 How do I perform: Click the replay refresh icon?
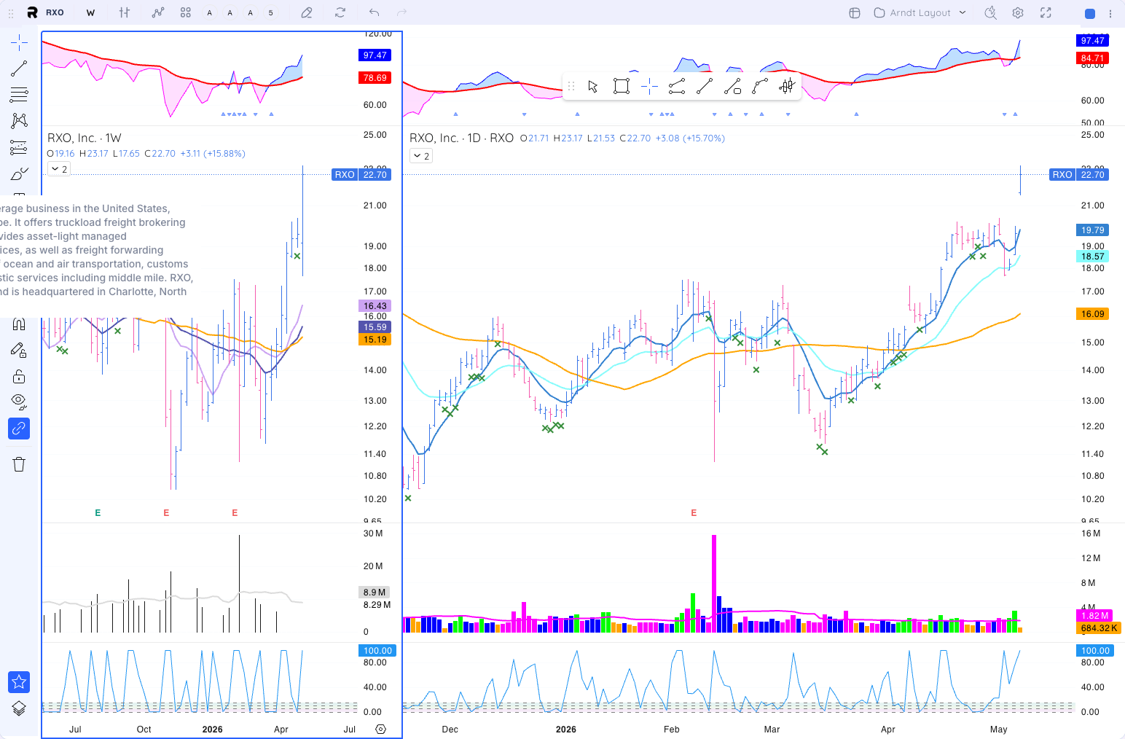(x=340, y=12)
